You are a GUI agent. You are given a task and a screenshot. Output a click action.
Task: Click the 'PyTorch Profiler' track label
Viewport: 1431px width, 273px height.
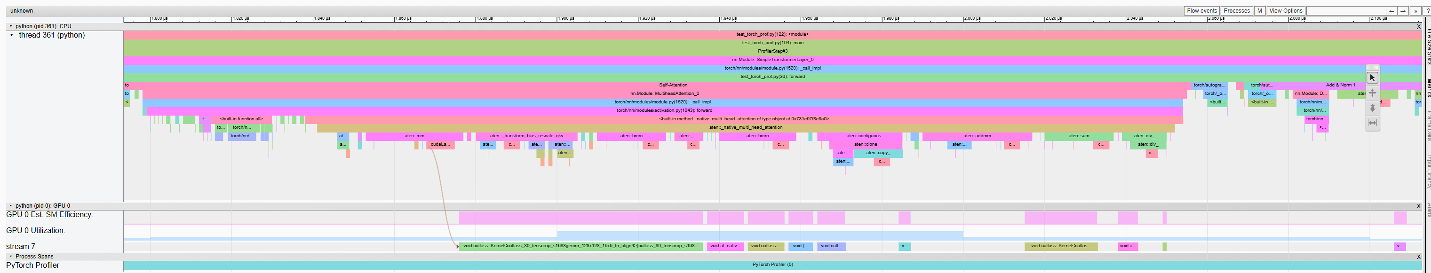(x=33, y=265)
